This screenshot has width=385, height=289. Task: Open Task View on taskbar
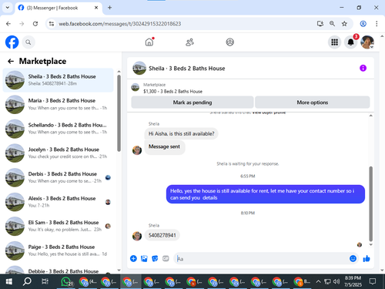[x=45, y=281]
